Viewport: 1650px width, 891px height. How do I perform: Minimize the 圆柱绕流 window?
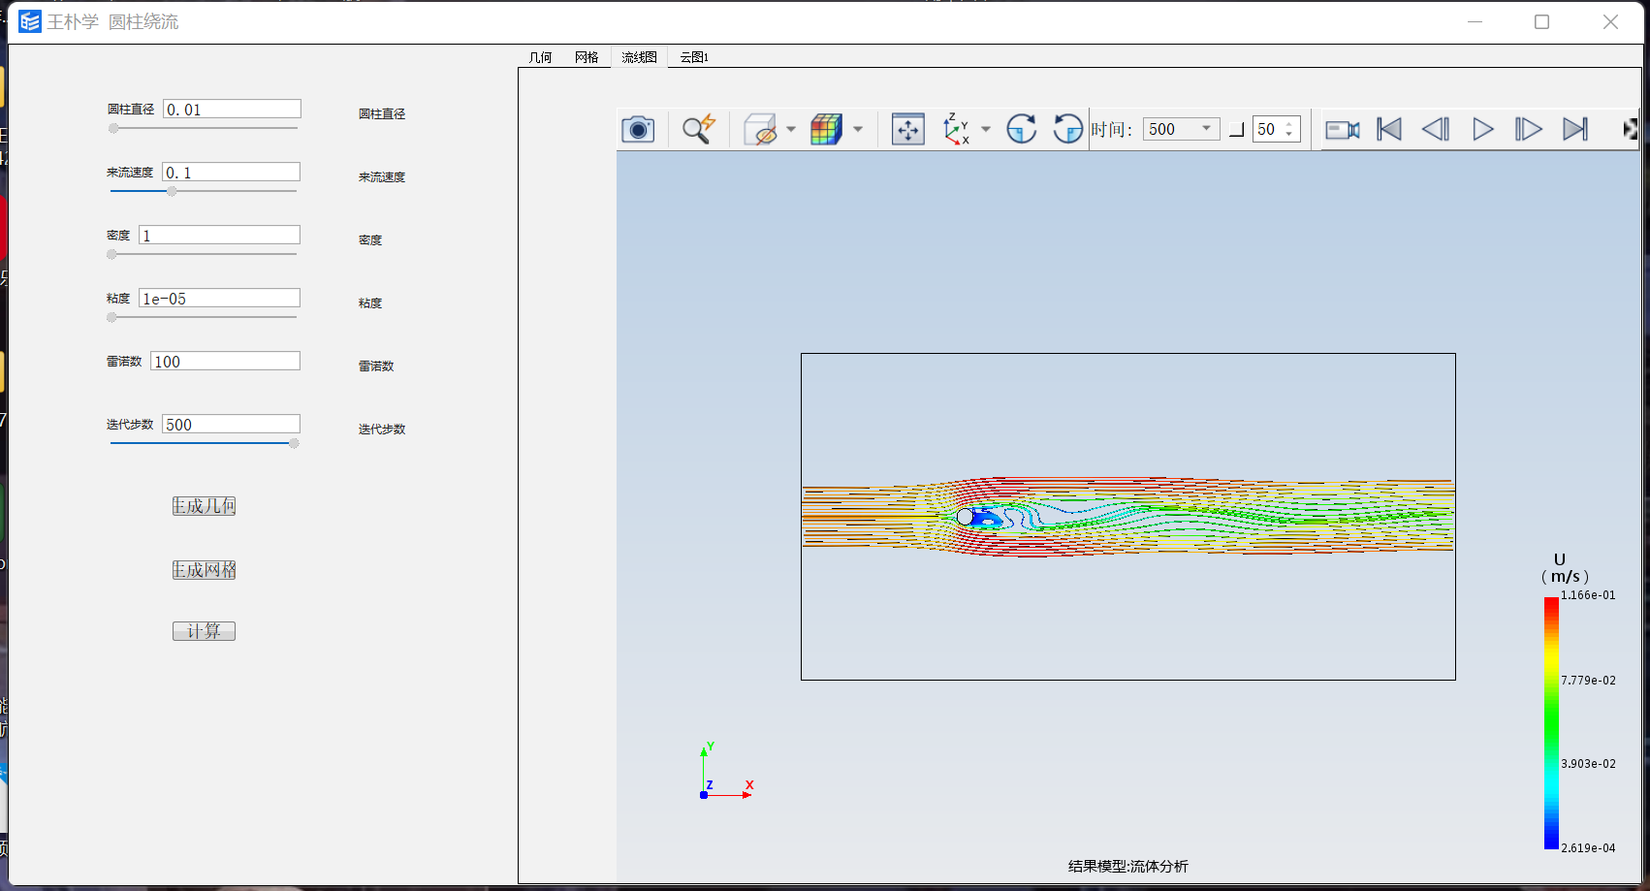tap(1475, 21)
